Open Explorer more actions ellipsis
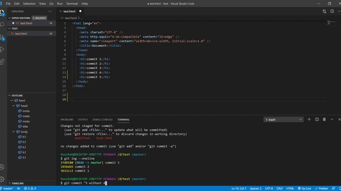 pyautogui.click(x=50, y=11)
